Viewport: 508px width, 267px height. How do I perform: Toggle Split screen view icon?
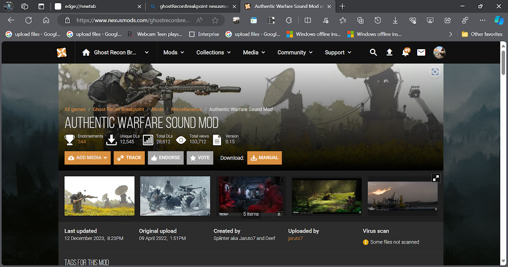tap(308, 20)
